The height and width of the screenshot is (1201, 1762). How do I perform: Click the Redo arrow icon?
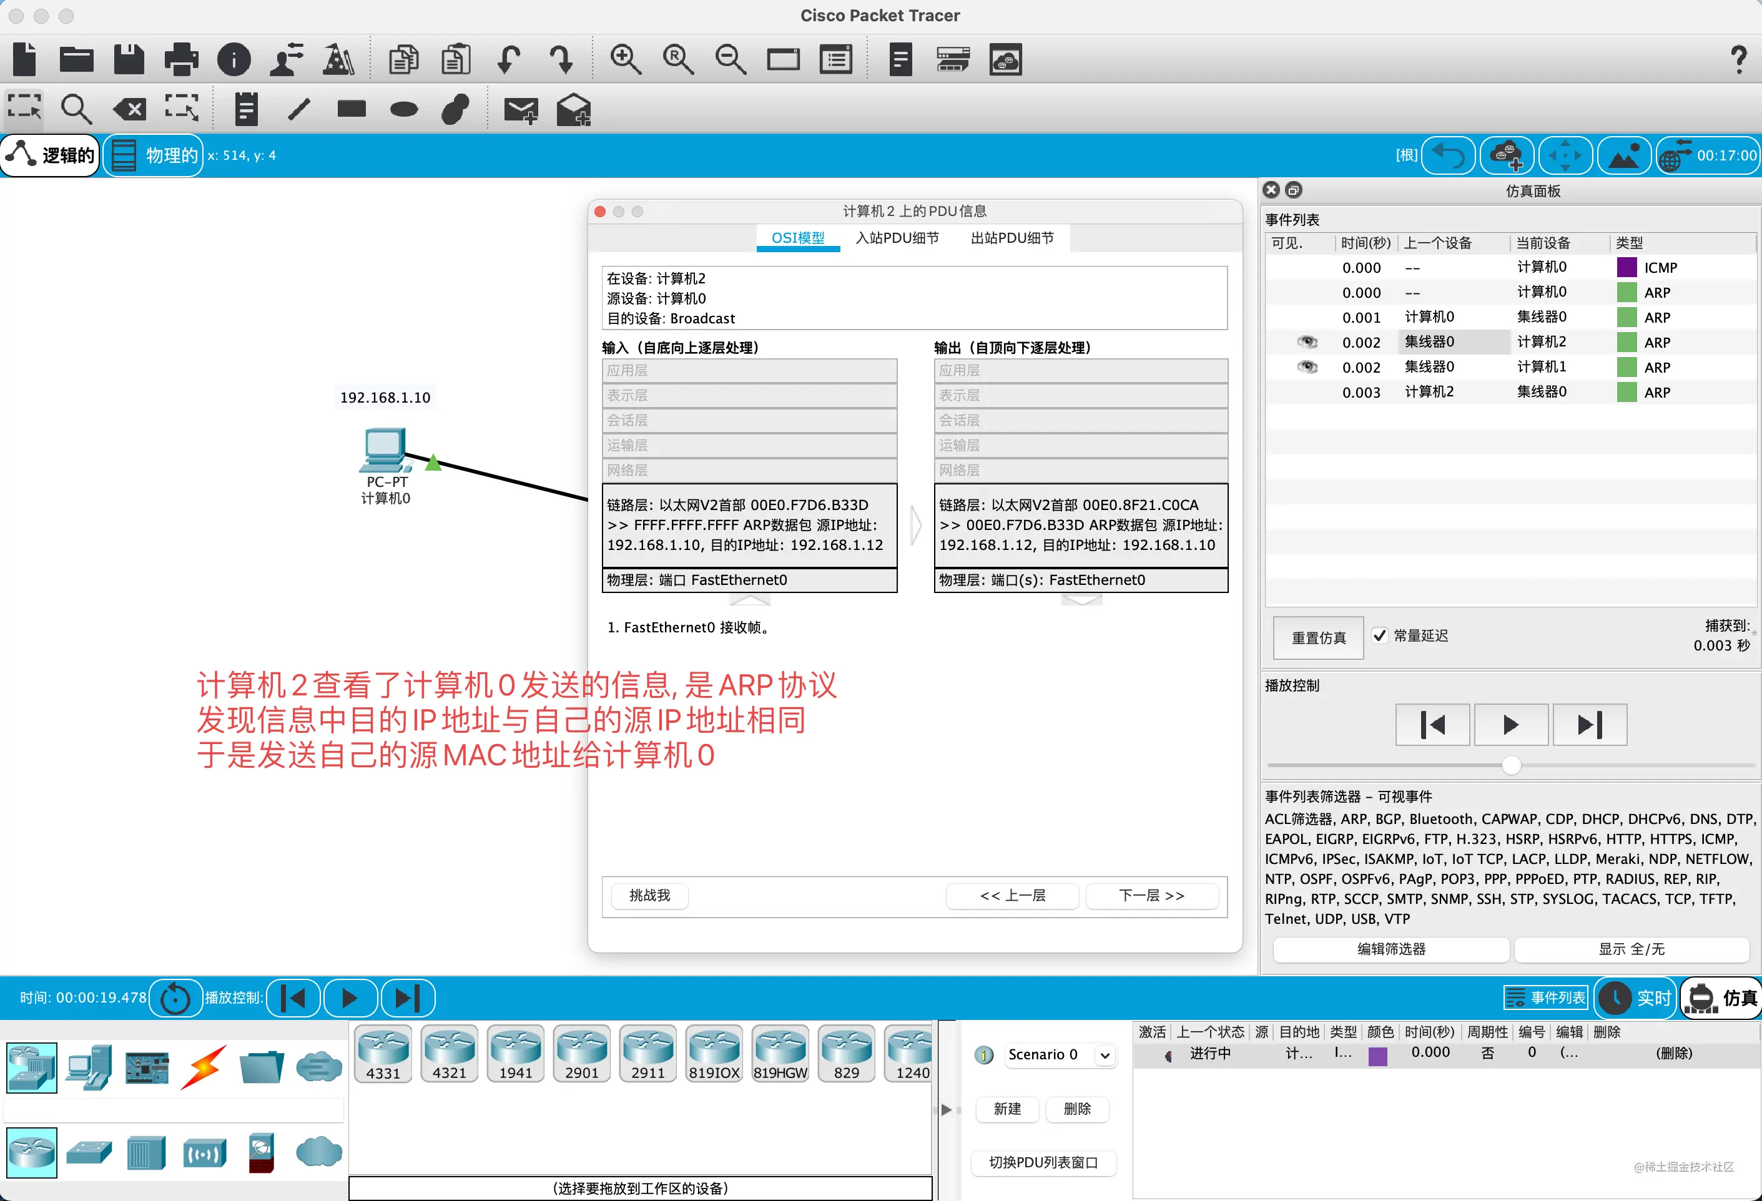click(561, 59)
